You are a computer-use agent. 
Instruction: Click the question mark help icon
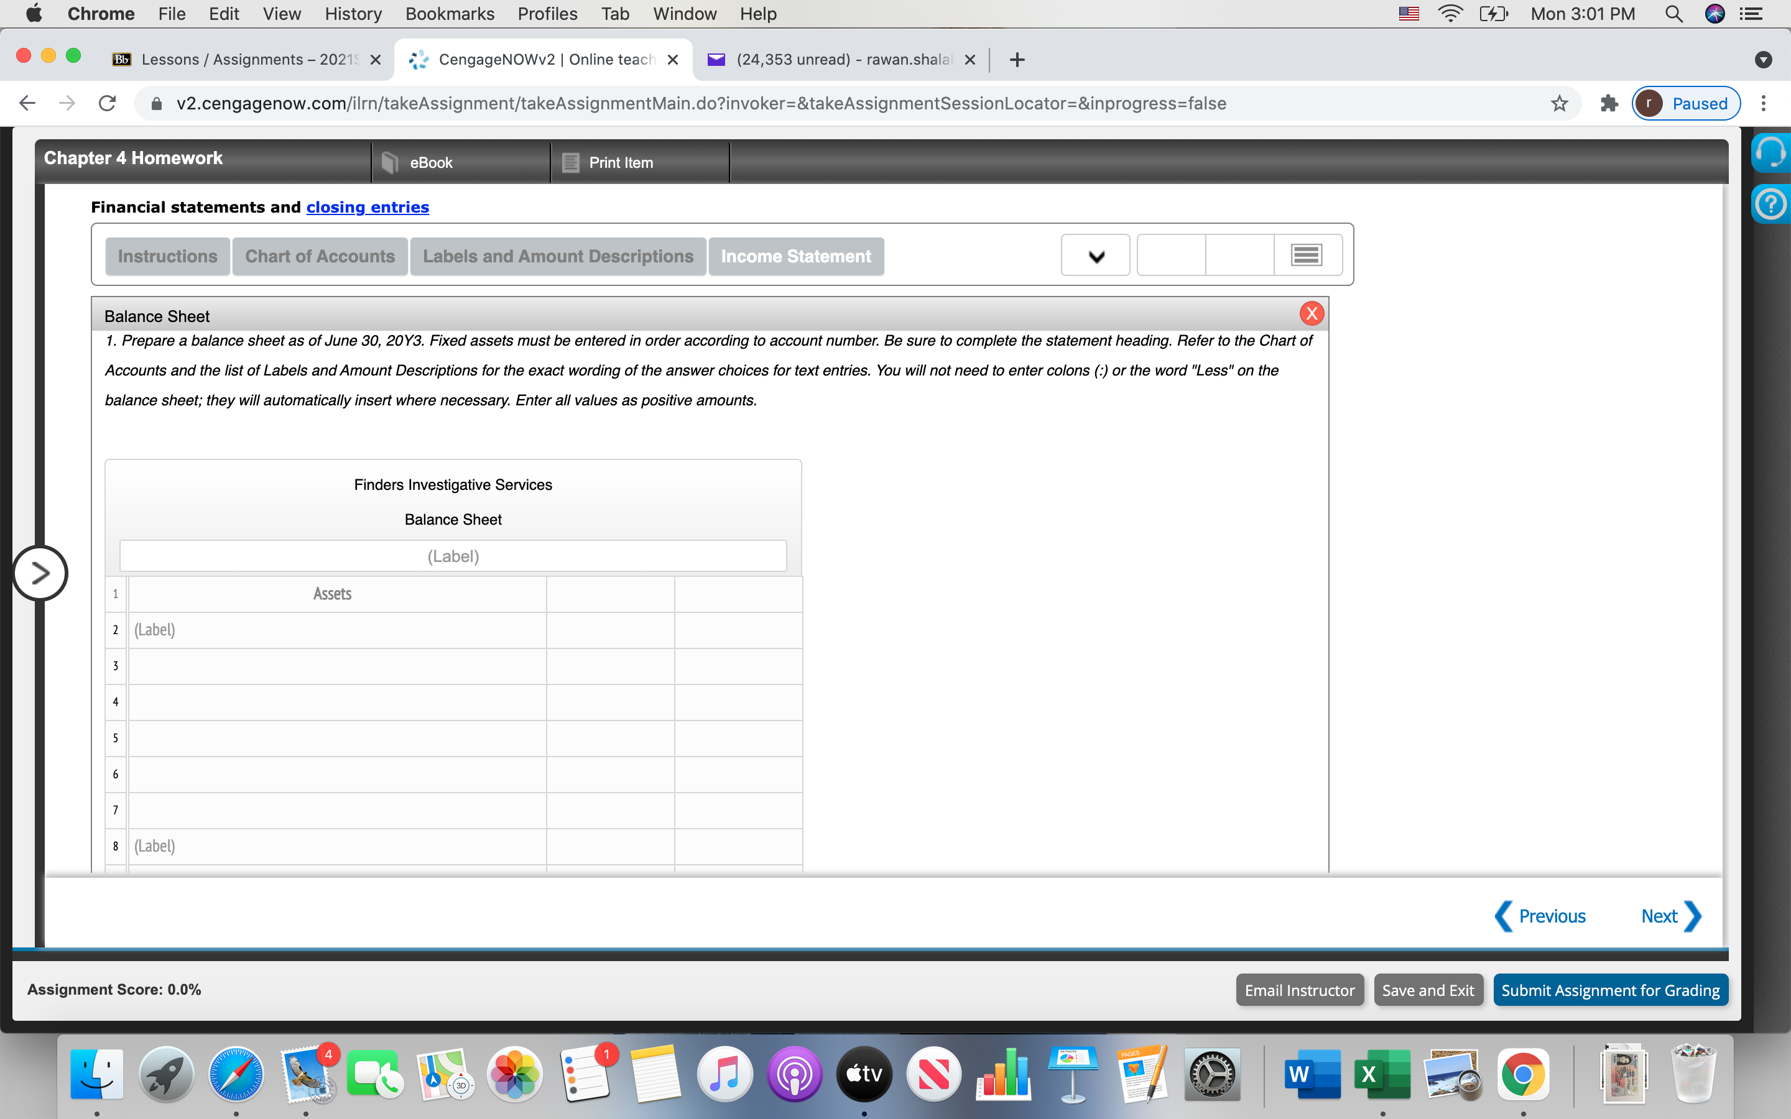click(1772, 205)
